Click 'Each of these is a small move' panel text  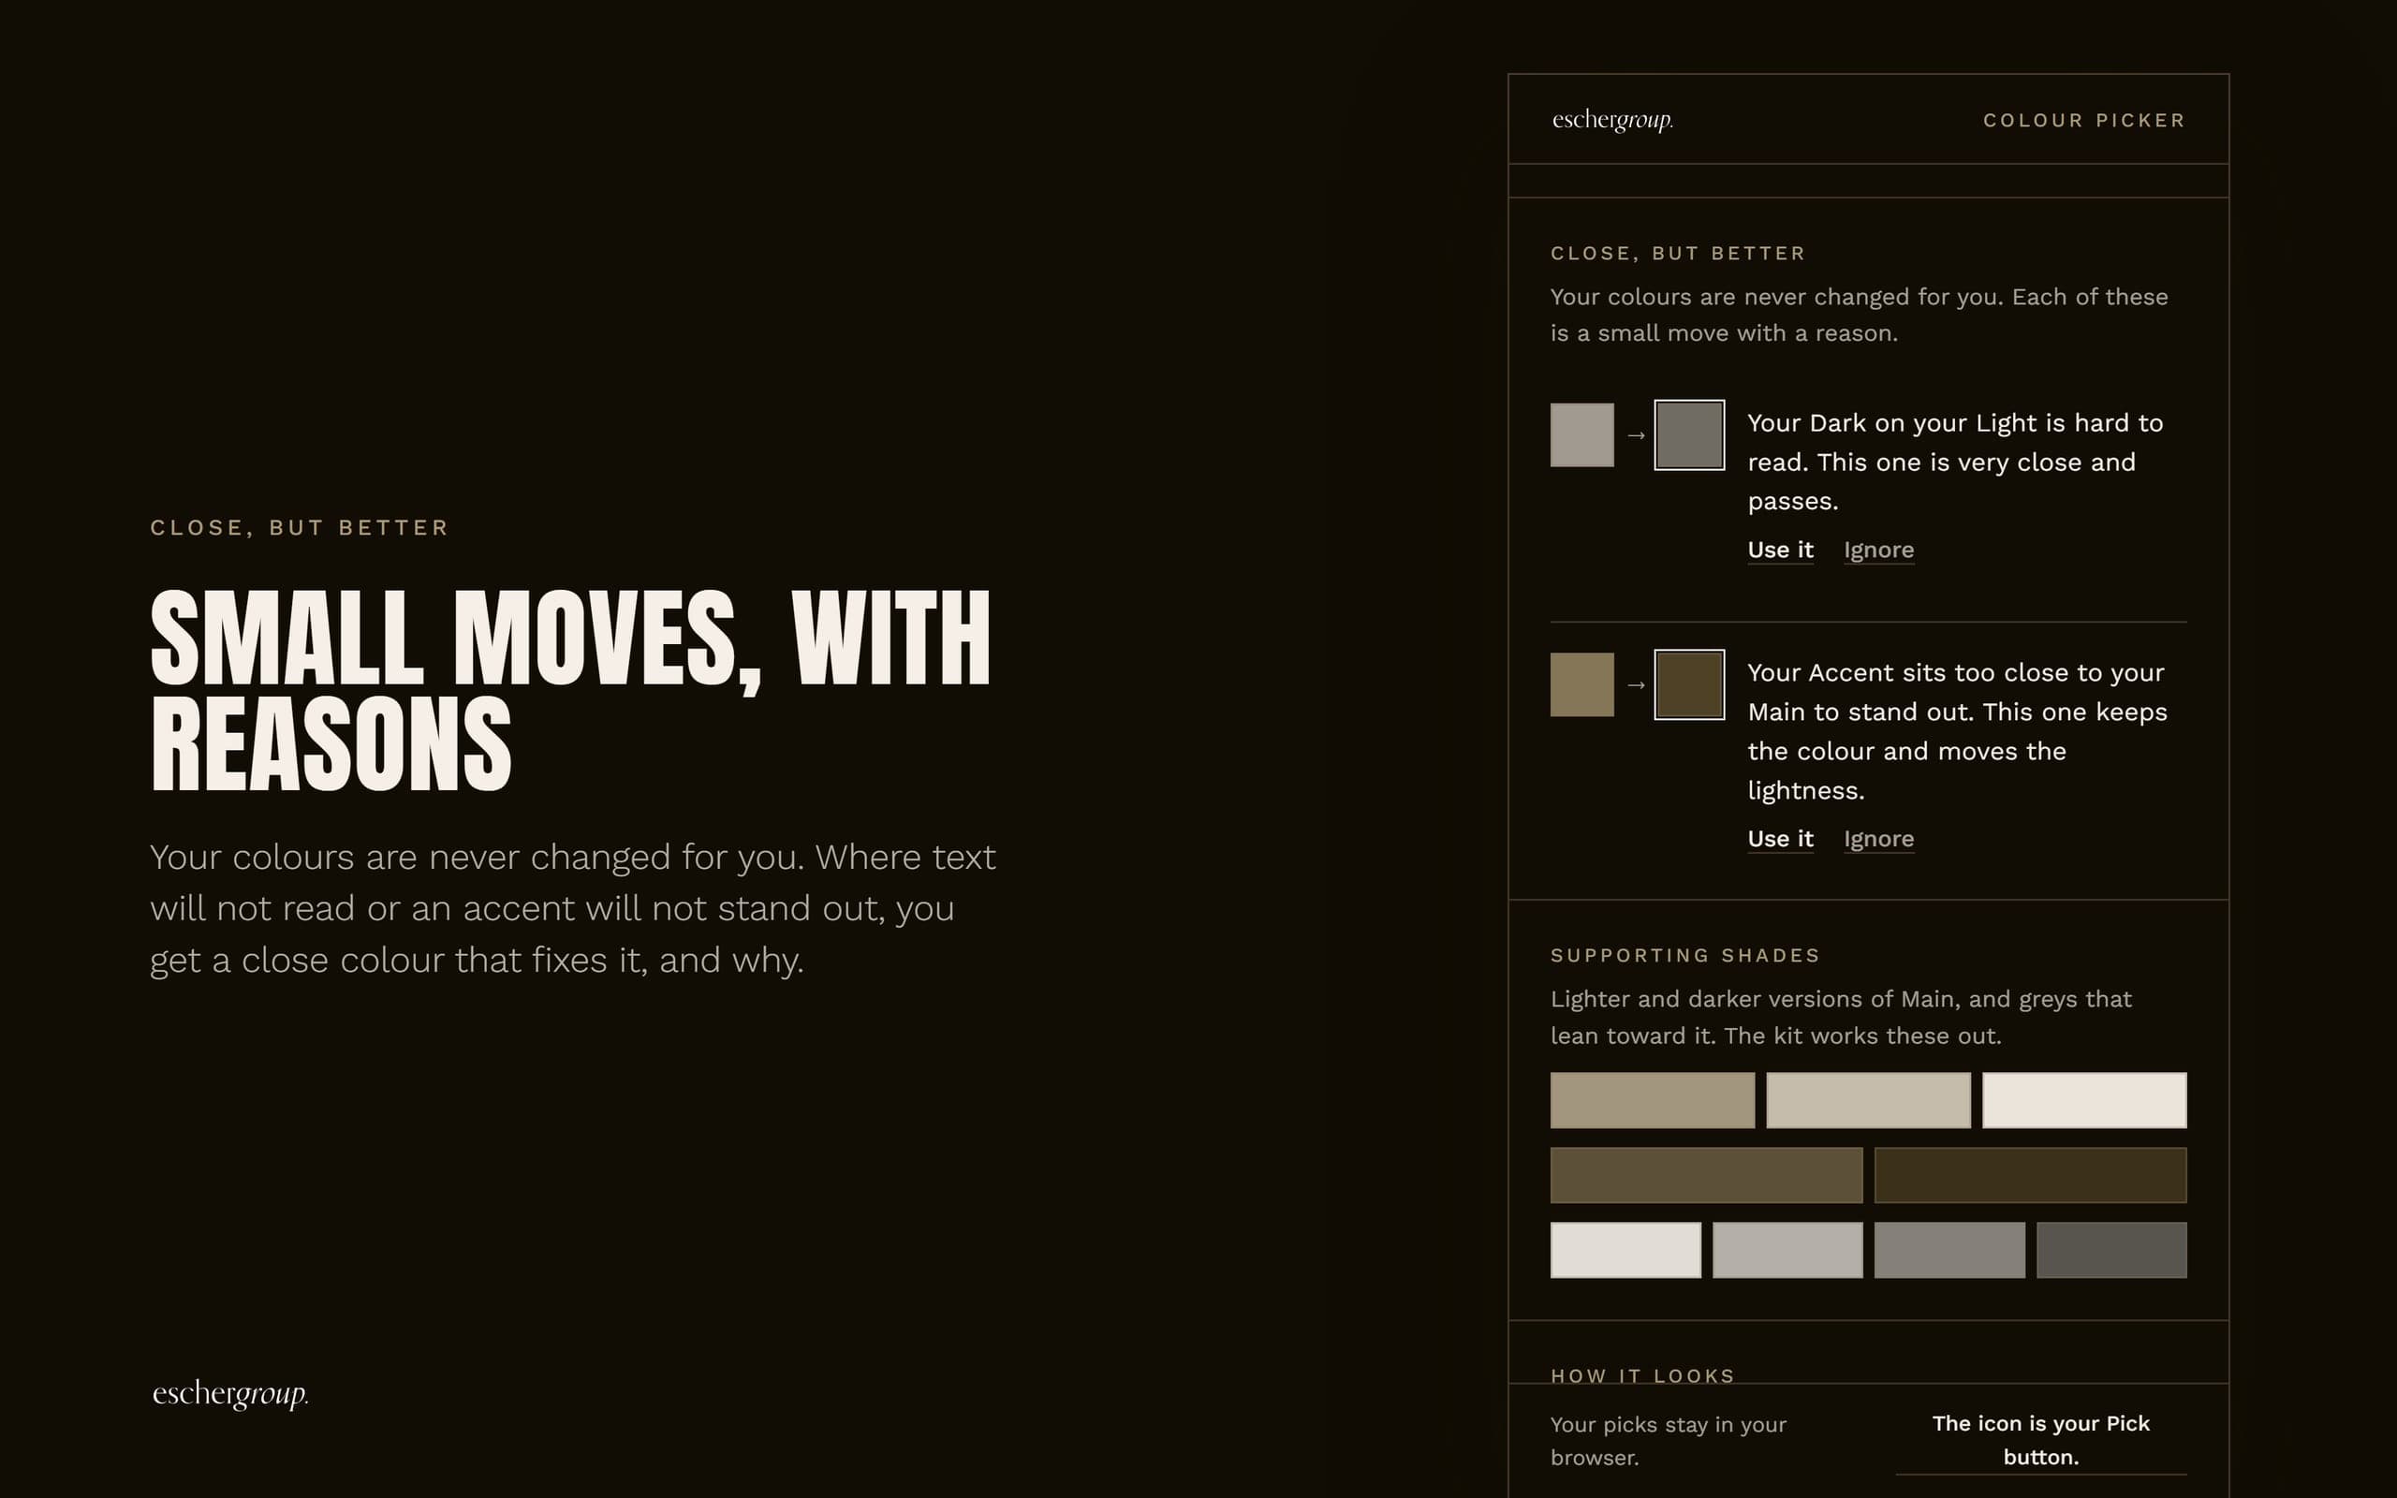[x=1860, y=316]
